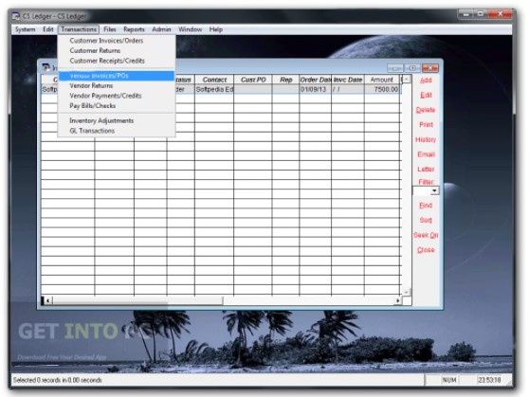This screenshot has width=529, height=397.
Task: Maximize the inner invoices window
Action: pyautogui.click(x=412, y=68)
